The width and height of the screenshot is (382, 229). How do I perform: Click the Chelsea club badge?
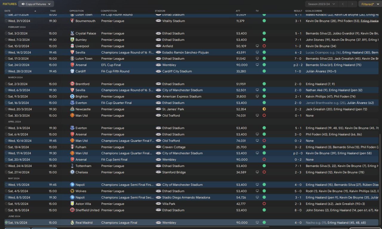click(x=72, y=172)
